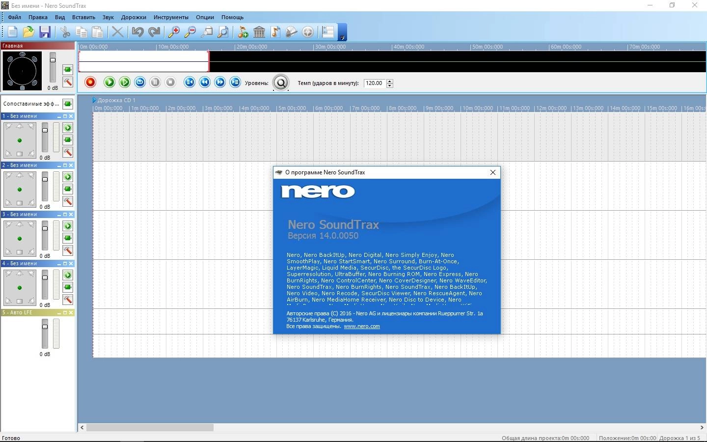The height and width of the screenshot is (442, 707).
Task: Open the effects chip icon on track 1
Action: (x=68, y=140)
